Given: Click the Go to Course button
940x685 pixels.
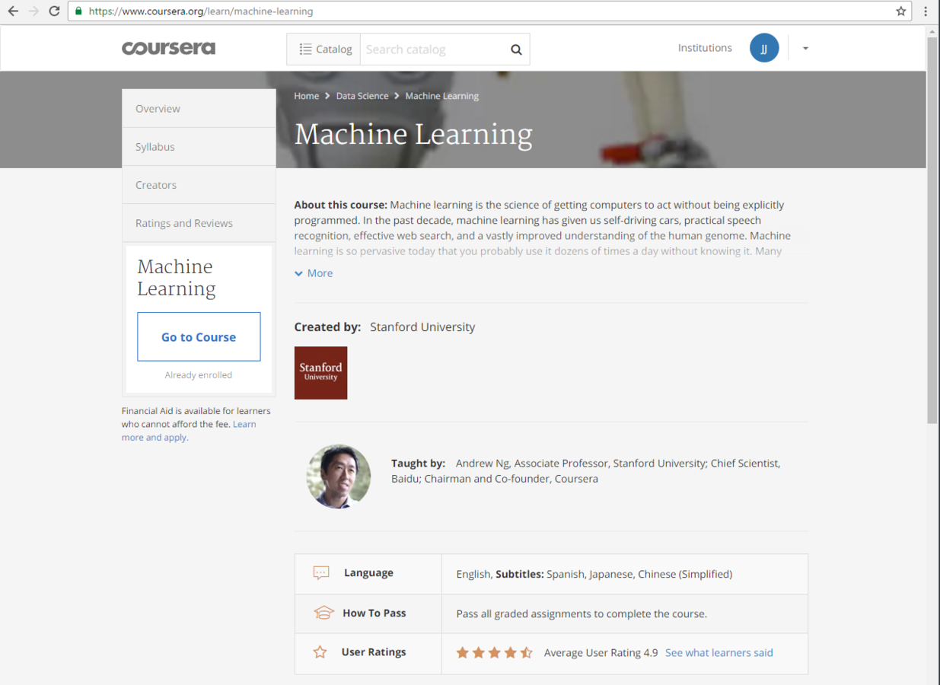Looking at the screenshot, I should [x=199, y=336].
